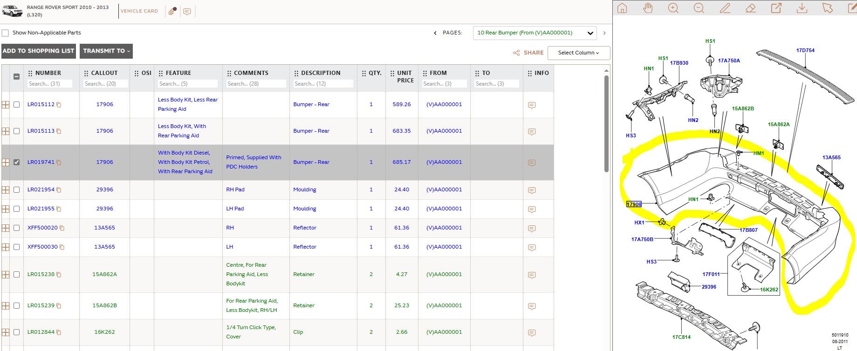Zoom out of the diagram

[699, 8]
